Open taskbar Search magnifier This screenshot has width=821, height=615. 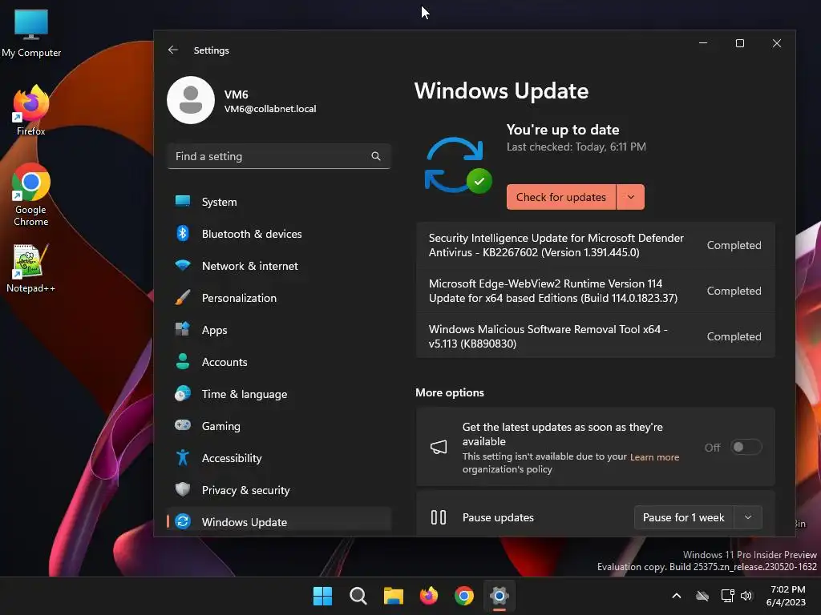click(358, 596)
